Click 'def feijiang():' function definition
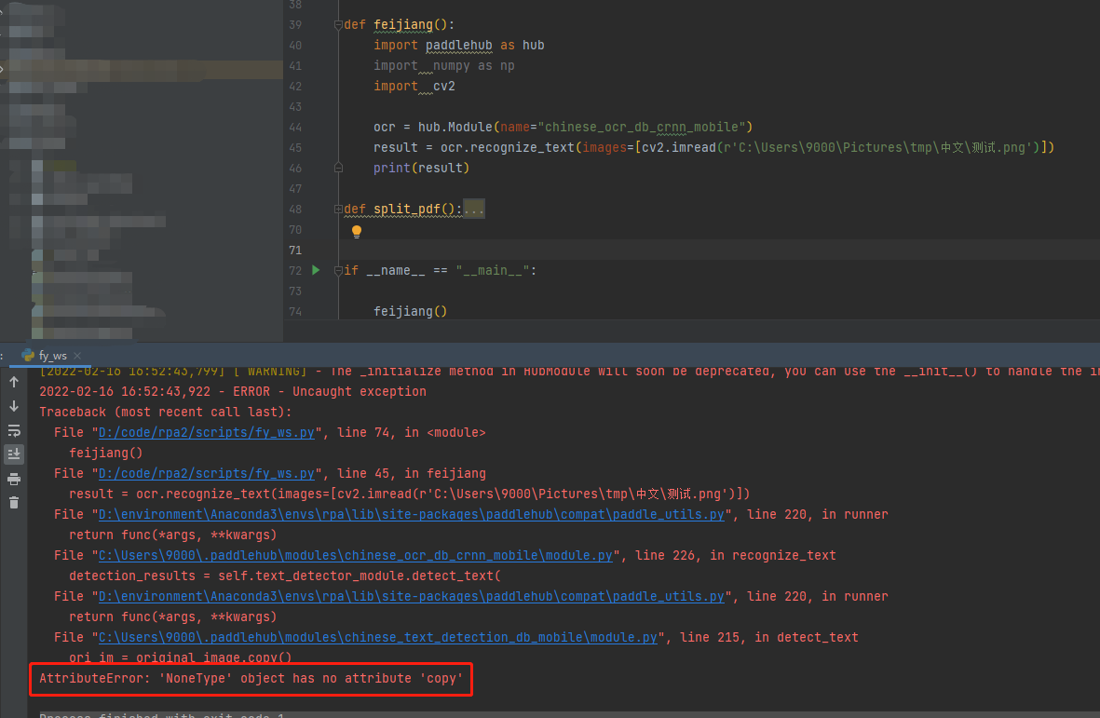This screenshot has width=1100, height=718. click(400, 24)
